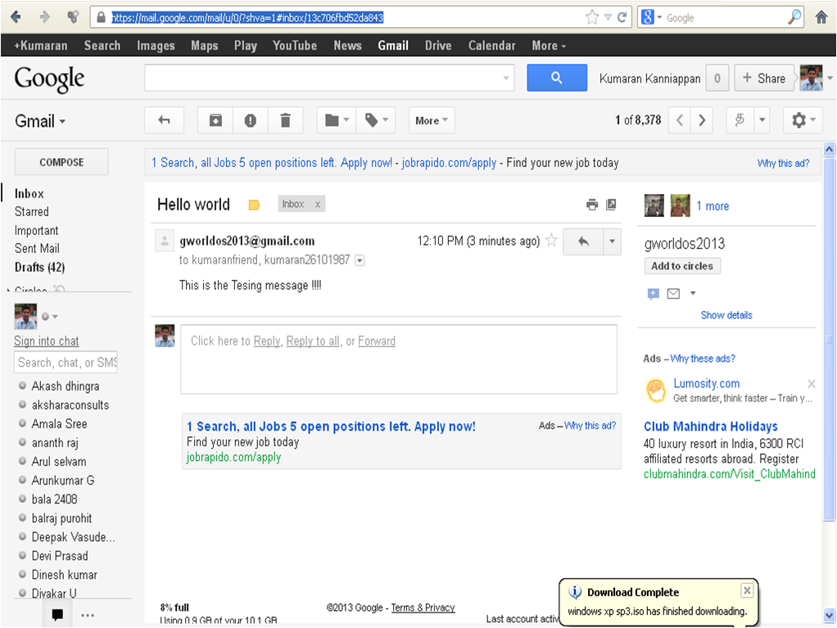
Task: Open YouTube from the top navigation bar
Action: coord(294,46)
